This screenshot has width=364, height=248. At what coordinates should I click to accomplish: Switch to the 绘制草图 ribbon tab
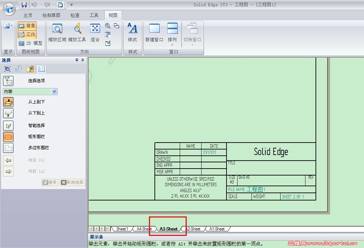point(51,15)
